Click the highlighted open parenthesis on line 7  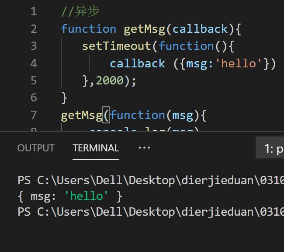coord(106,115)
